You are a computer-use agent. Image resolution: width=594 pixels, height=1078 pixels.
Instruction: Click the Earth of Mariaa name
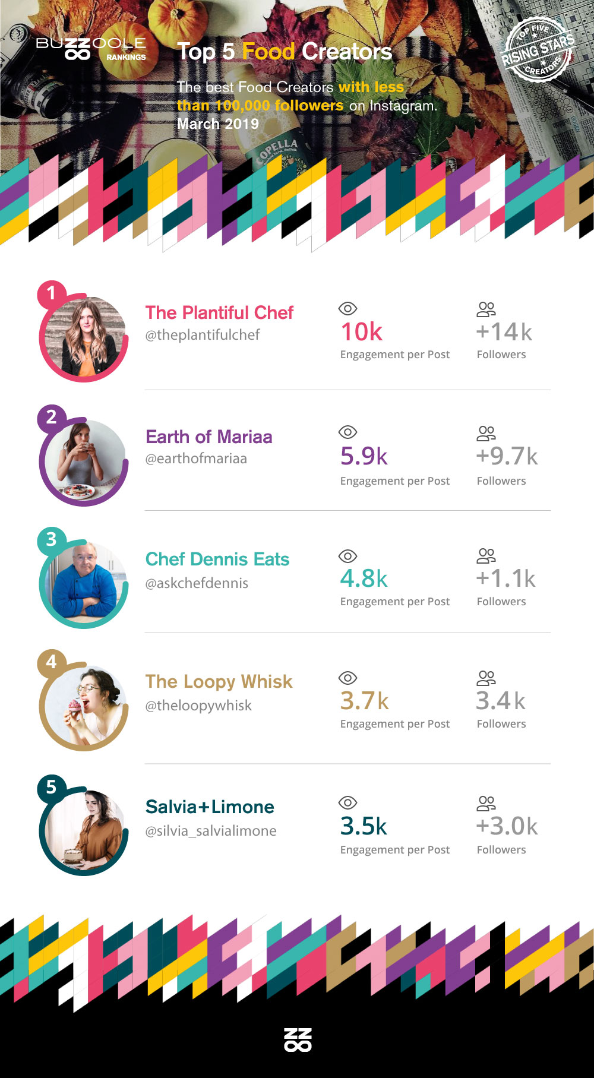point(209,437)
